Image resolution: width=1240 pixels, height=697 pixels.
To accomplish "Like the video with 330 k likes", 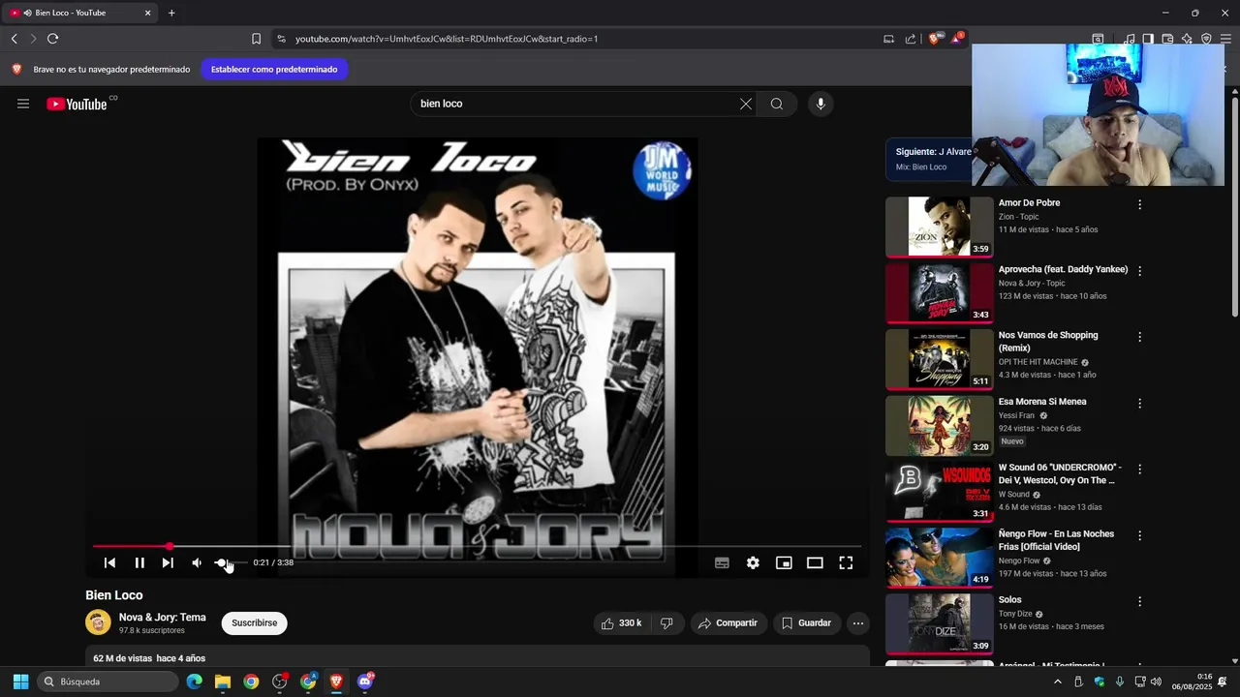I will coord(621,623).
